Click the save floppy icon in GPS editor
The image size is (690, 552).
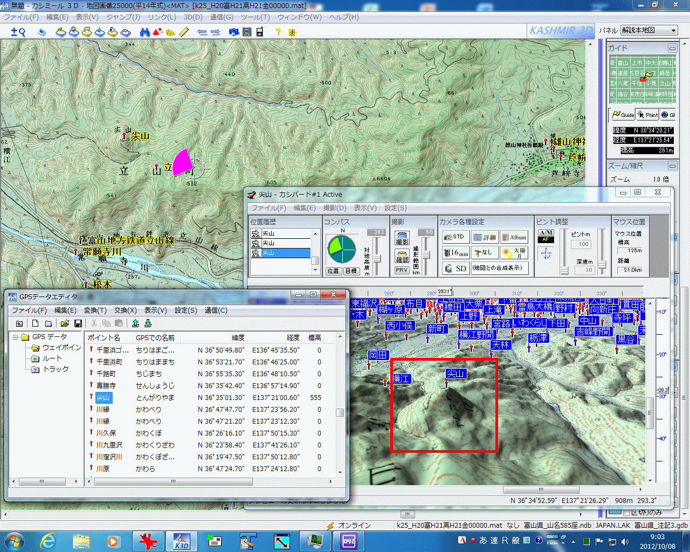coord(78,323)
